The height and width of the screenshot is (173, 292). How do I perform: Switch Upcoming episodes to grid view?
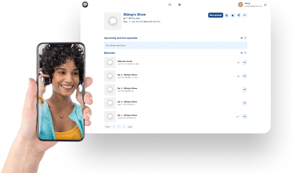242,38
